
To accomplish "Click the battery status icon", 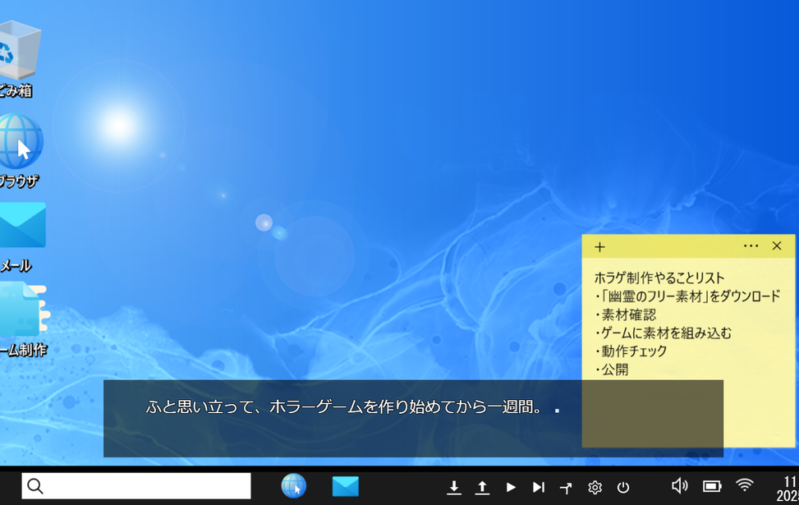I will point(712,485).
